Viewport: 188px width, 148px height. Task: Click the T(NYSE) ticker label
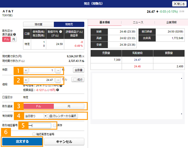pyautogui.click(x=8, y=15)
